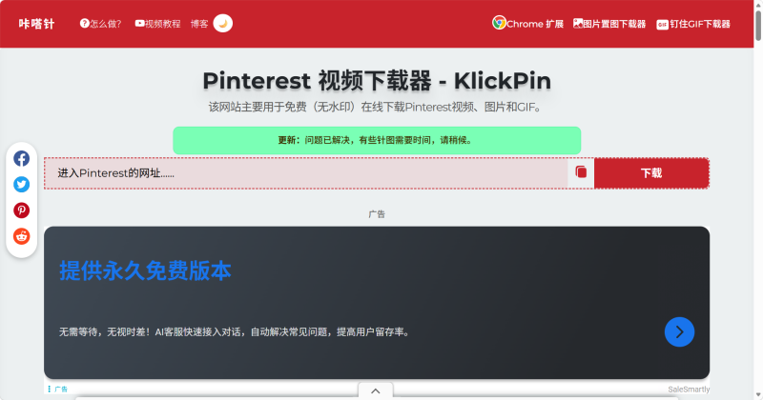Open 视频教程 video tutorial link

(157, 24)
